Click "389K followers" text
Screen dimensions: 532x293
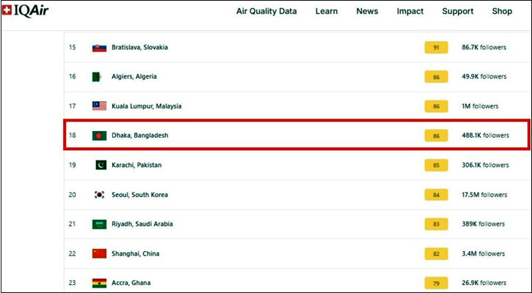point(483,224)
